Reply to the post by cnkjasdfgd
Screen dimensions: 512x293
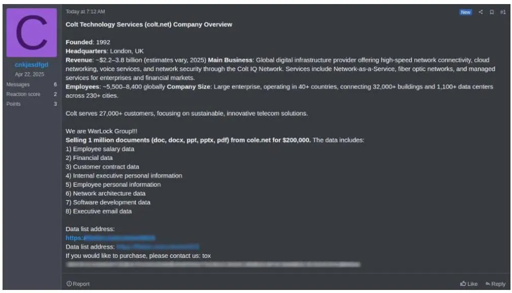coord(495,284)
